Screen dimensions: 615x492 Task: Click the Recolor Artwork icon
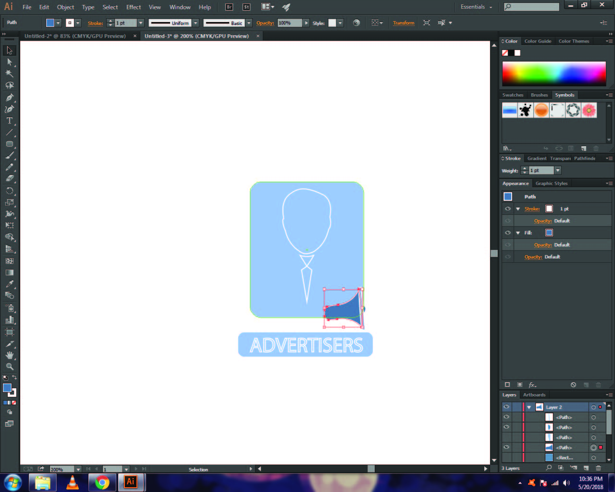[x=356, y=23]
